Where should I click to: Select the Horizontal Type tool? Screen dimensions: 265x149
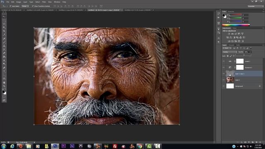tap(4, 71)
